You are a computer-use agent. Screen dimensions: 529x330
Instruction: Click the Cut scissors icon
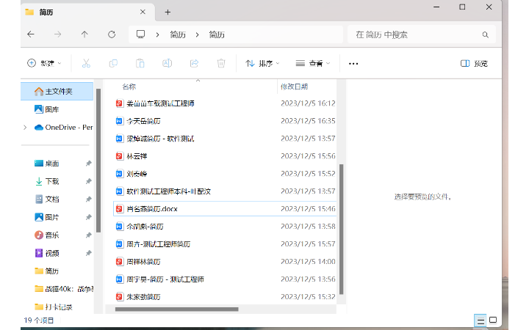(x=86, y=64)
